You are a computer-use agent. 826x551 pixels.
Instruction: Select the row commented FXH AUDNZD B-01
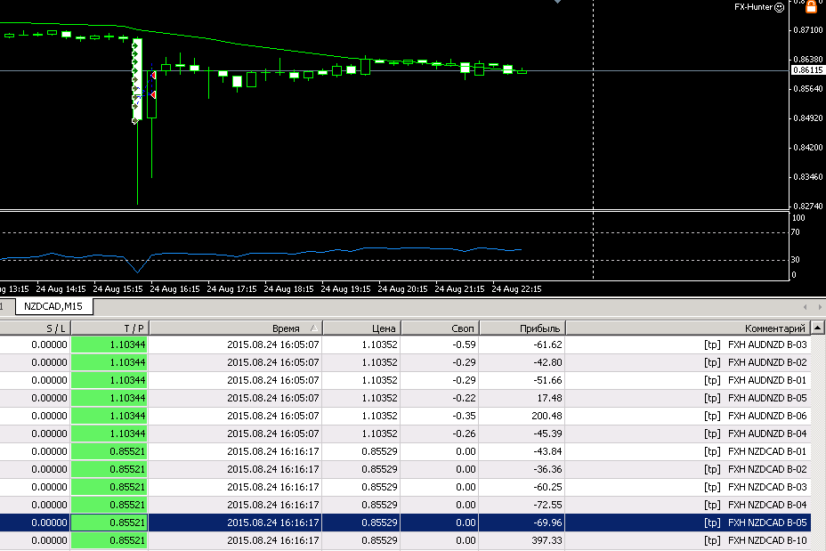(x=405, y=380)
